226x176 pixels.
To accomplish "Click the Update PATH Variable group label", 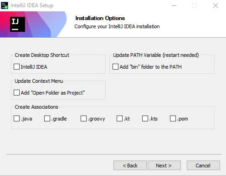I will [156, 55].
